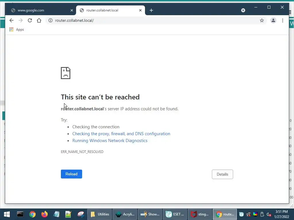
Task: Maximize the Chrome window
Action: tap(269, 7)
